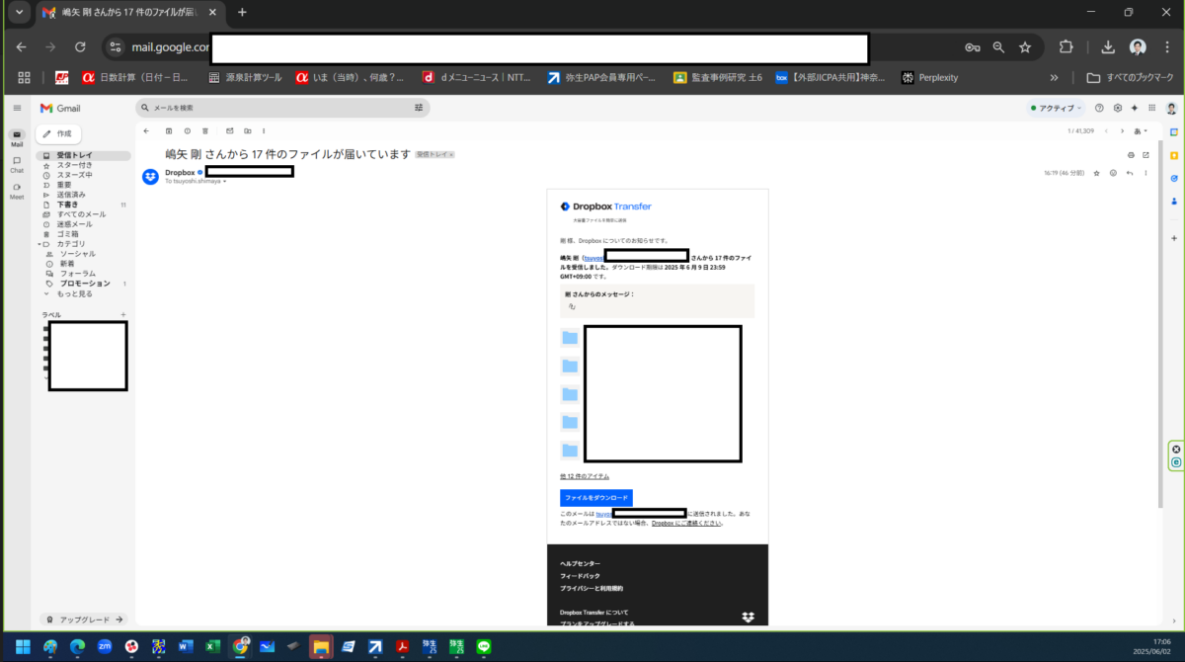Click the Upgrade button in the sidebar
Screen dimensions: 1185x662
pos(84,620)
